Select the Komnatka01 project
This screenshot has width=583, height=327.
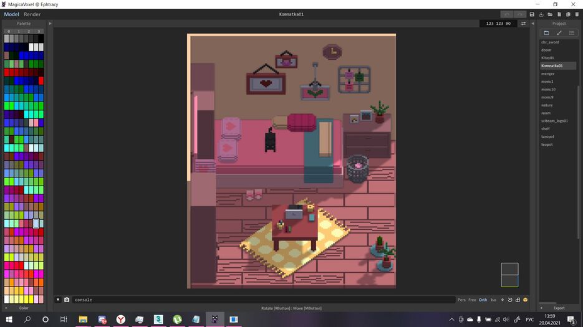point(558,65)
